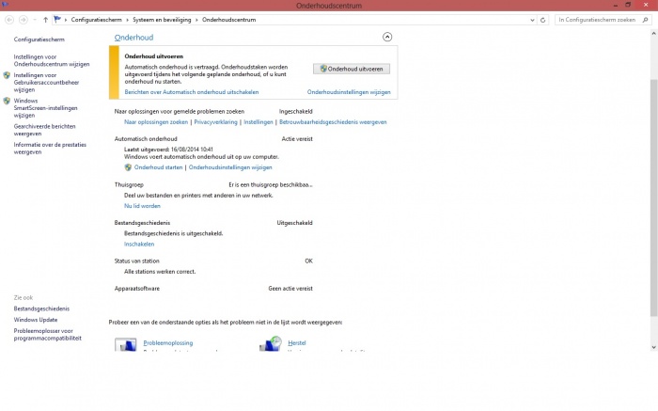Image resolution: width=658 pixels, height=411 pixels.
Task: Open Configuratiescherm sidebar link
Action: tap(39, 40)
